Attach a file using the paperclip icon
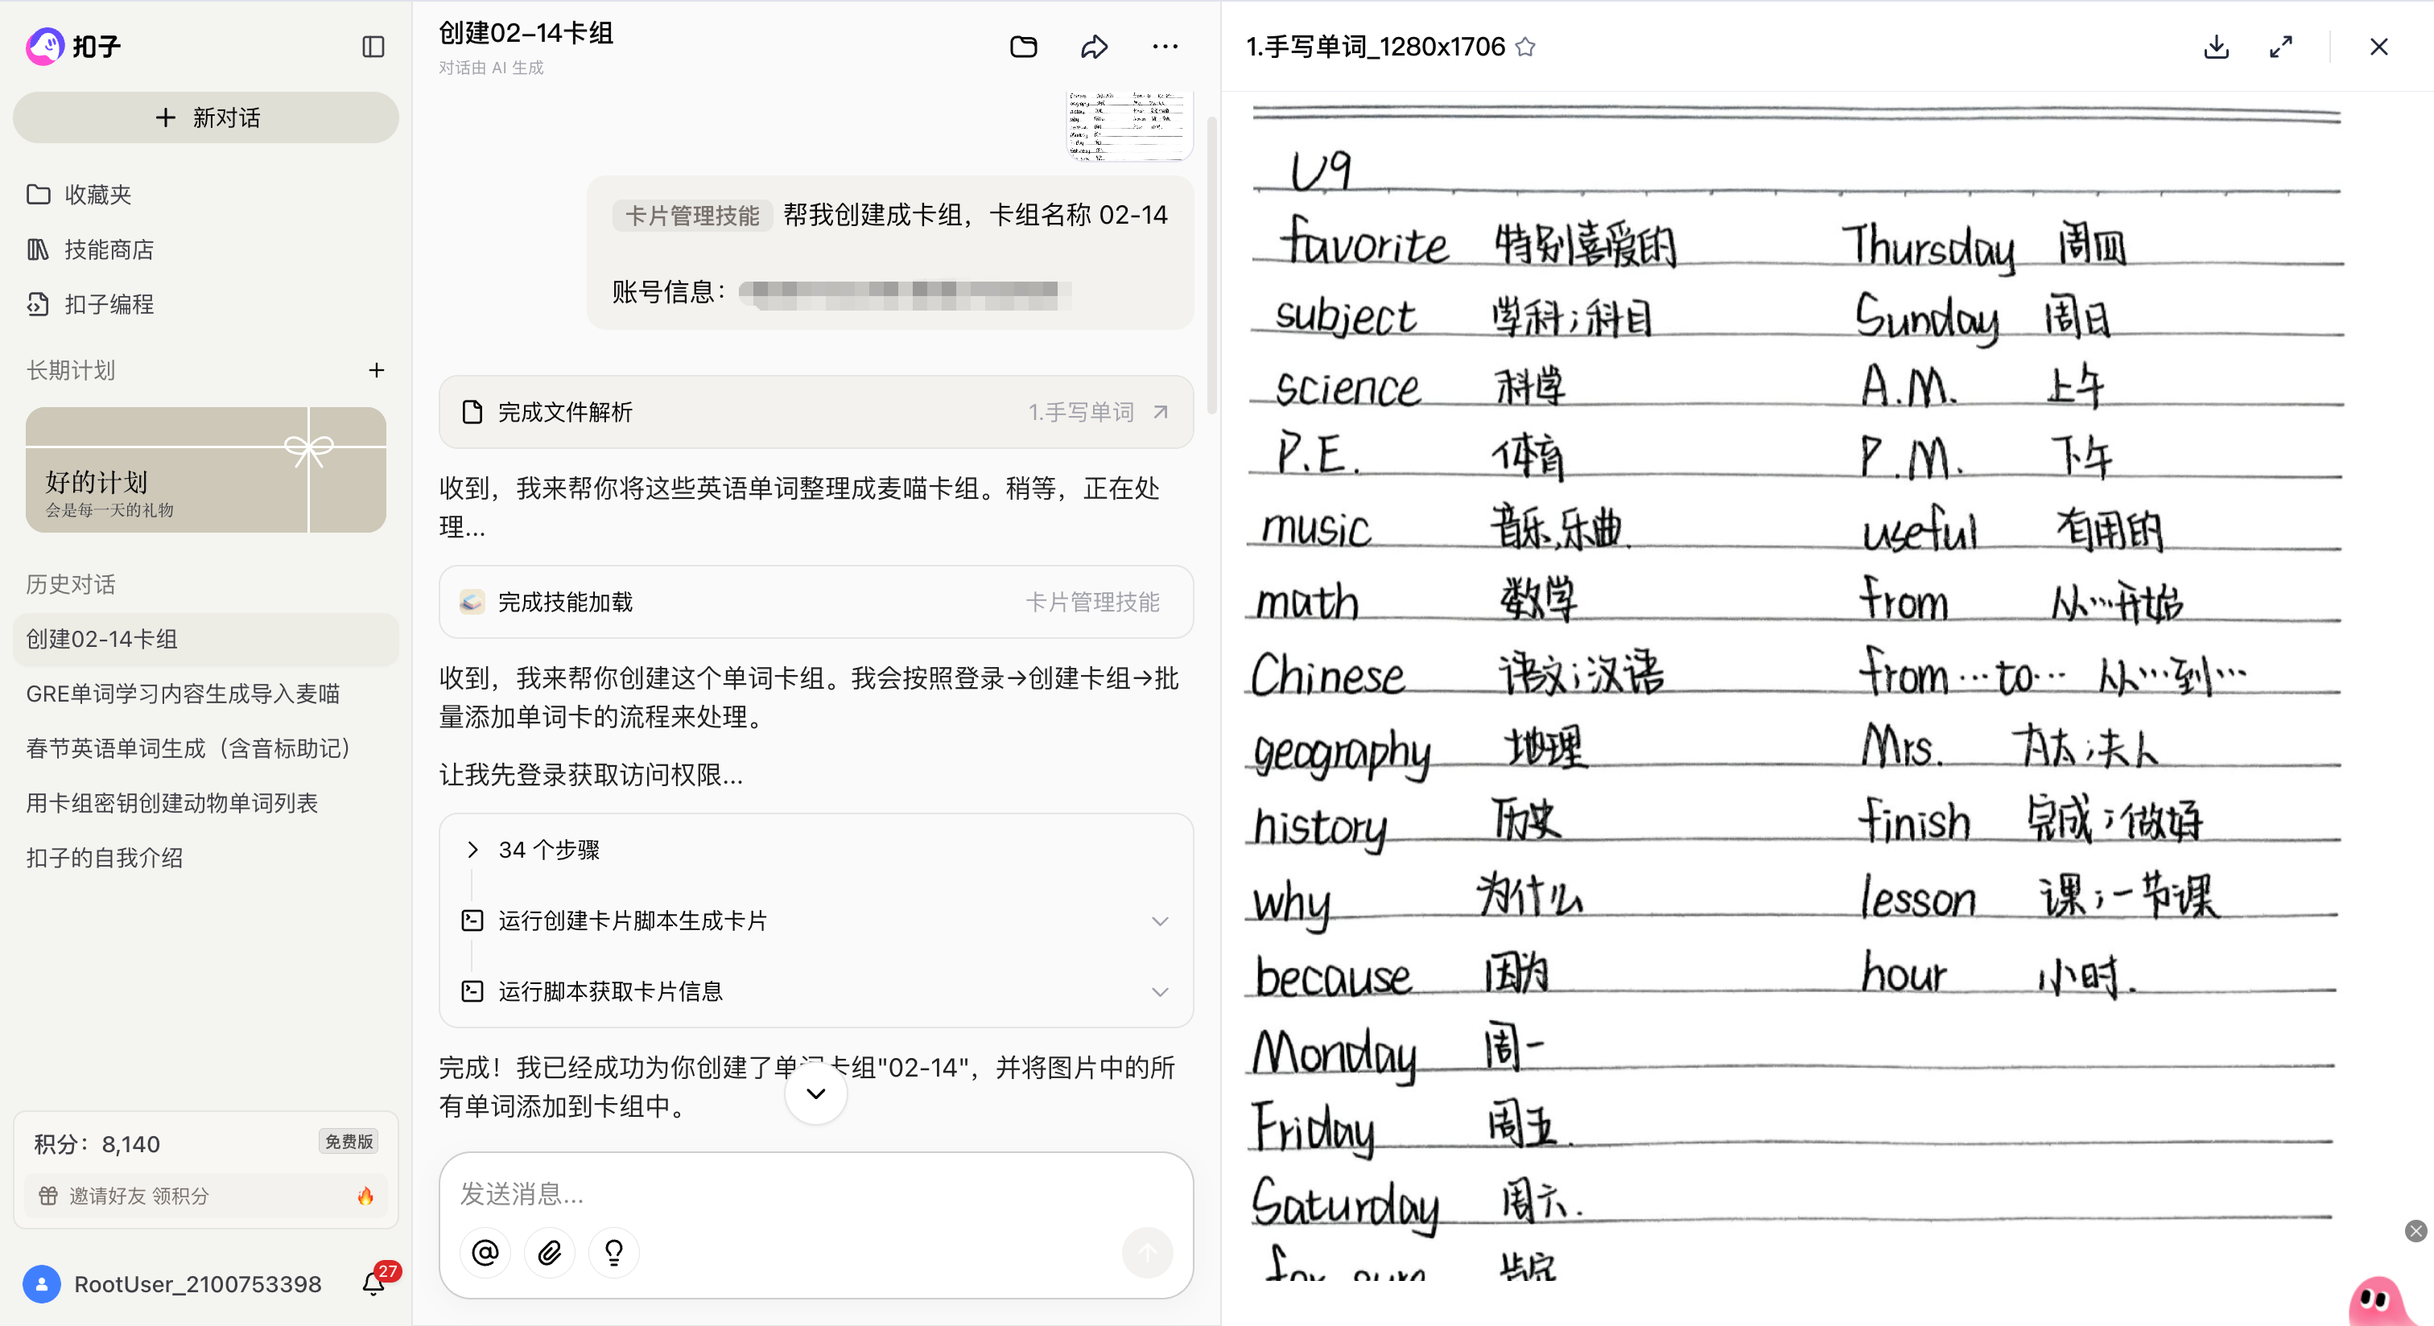This screenshot has width=2434, height=1326. (x=549, y=1252)
